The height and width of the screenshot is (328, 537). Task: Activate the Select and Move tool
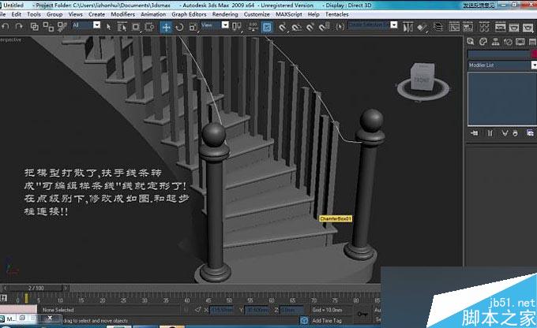166,27
